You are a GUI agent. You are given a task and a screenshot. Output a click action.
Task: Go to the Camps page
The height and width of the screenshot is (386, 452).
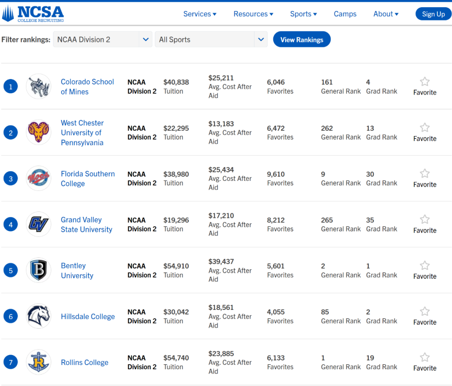click(x=345, y=14)
